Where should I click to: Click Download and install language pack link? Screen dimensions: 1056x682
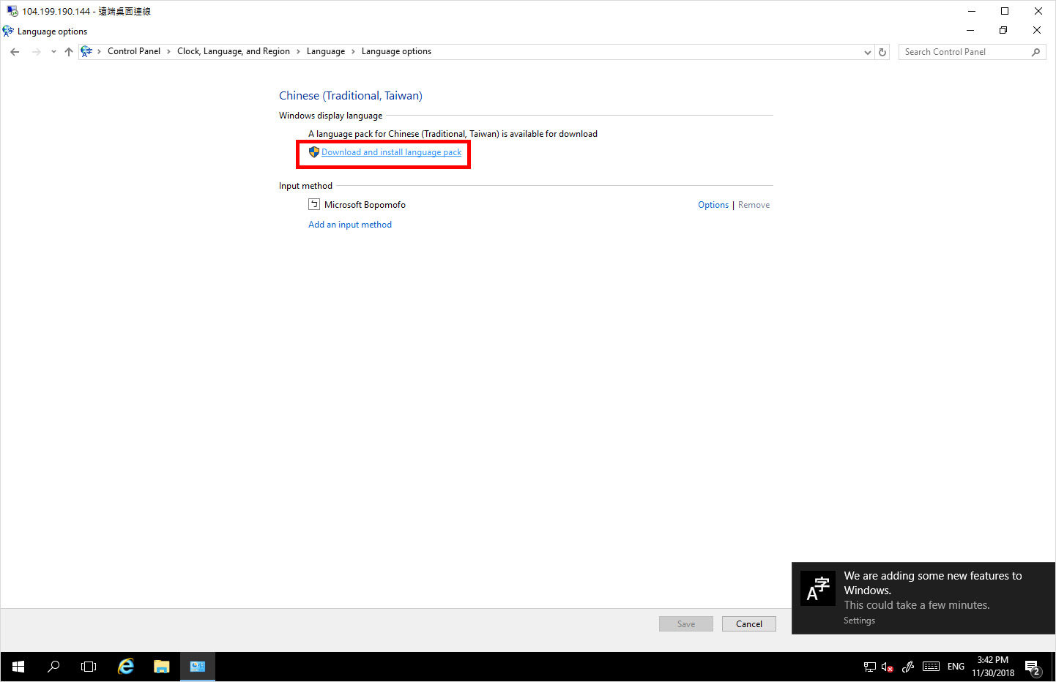[391, 152]
